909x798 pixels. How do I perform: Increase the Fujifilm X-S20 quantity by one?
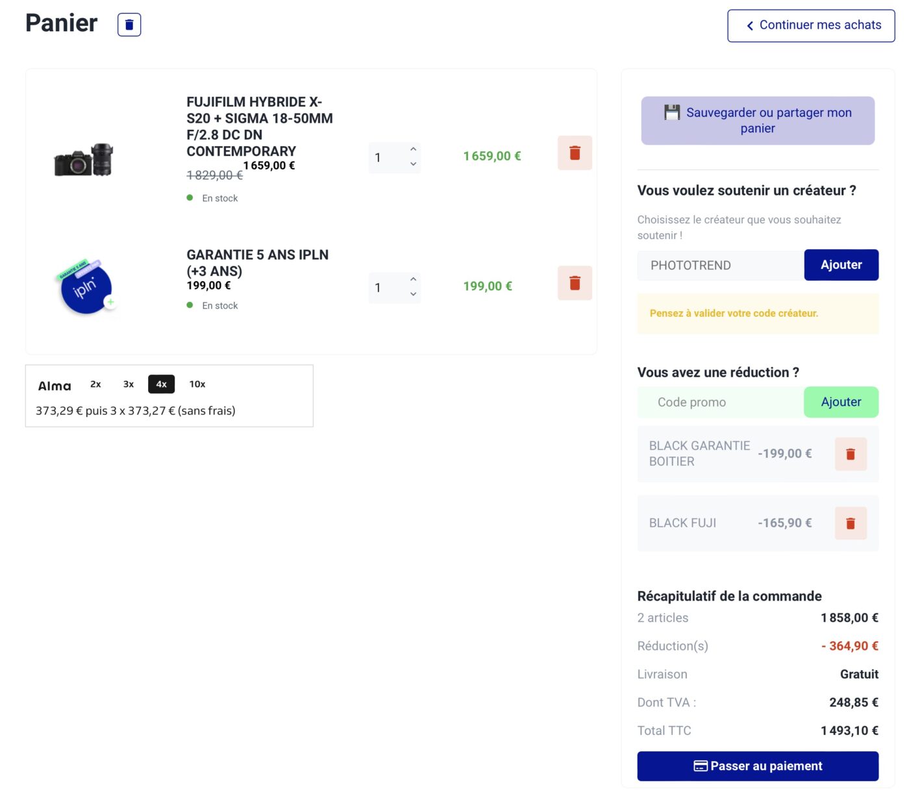click(x=413, y=149)
